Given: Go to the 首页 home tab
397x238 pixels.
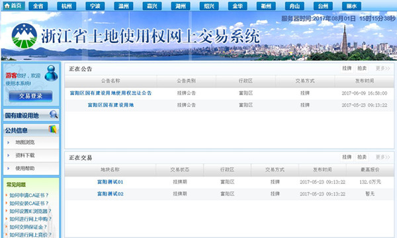Looking at the screenshot, I should coord(13,6).
